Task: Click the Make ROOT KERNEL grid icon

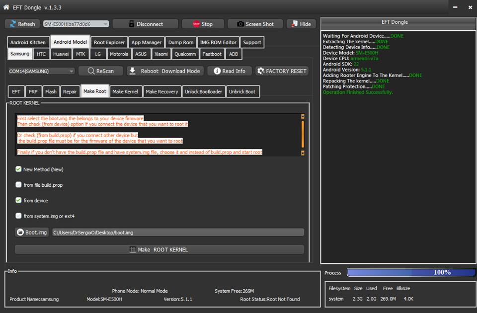Action: pyautogui.click(x=133, y=250)
